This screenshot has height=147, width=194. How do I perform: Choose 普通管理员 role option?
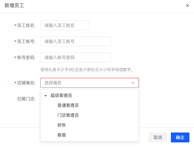coord(68,105)
